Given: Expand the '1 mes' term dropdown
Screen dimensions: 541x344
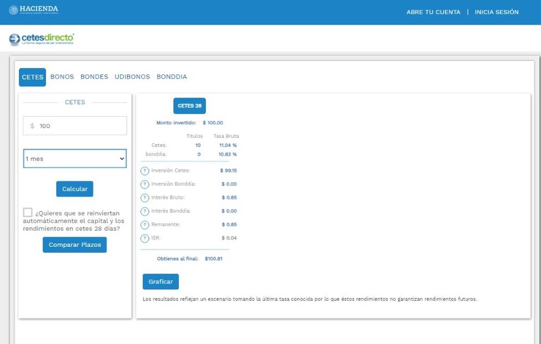Looking at the screenshot, I should [75, 159].
